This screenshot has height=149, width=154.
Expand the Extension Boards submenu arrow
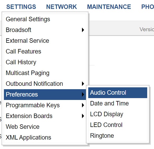(83, 116)
